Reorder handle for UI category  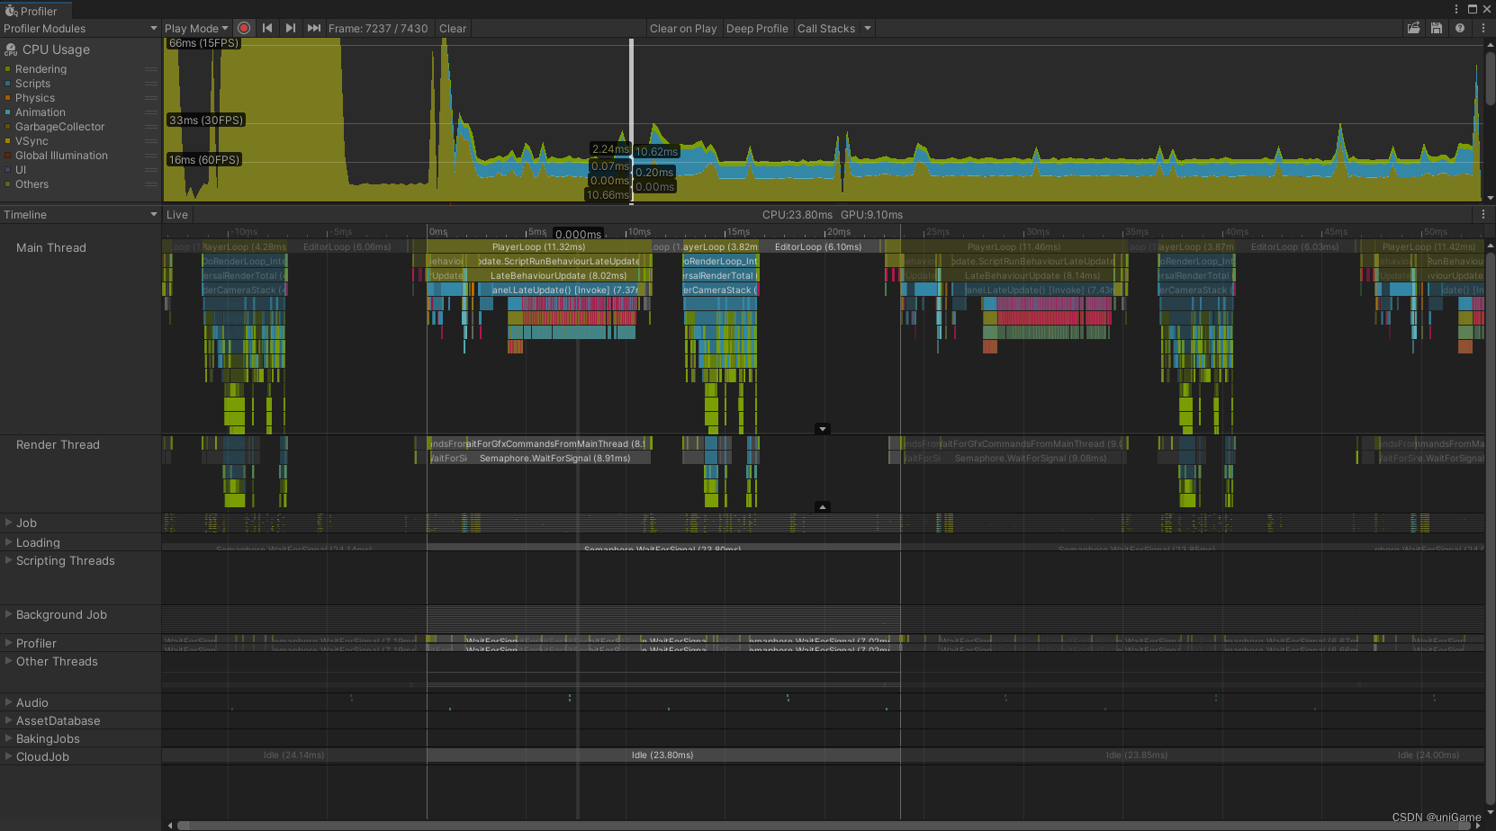(150, 170)
